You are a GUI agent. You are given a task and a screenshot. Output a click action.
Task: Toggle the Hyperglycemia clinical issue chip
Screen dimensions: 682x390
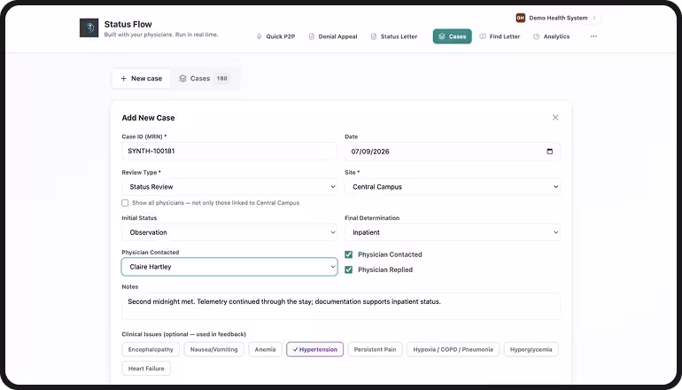pyautogui.click(x=531, y=349)
